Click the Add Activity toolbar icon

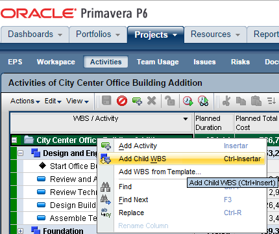tap(137, 101)
